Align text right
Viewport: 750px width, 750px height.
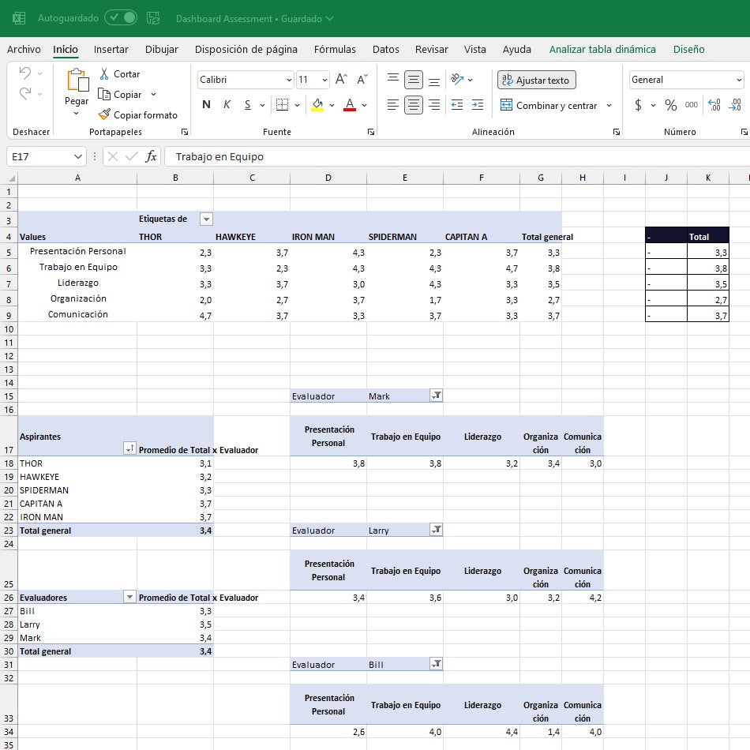434,105
